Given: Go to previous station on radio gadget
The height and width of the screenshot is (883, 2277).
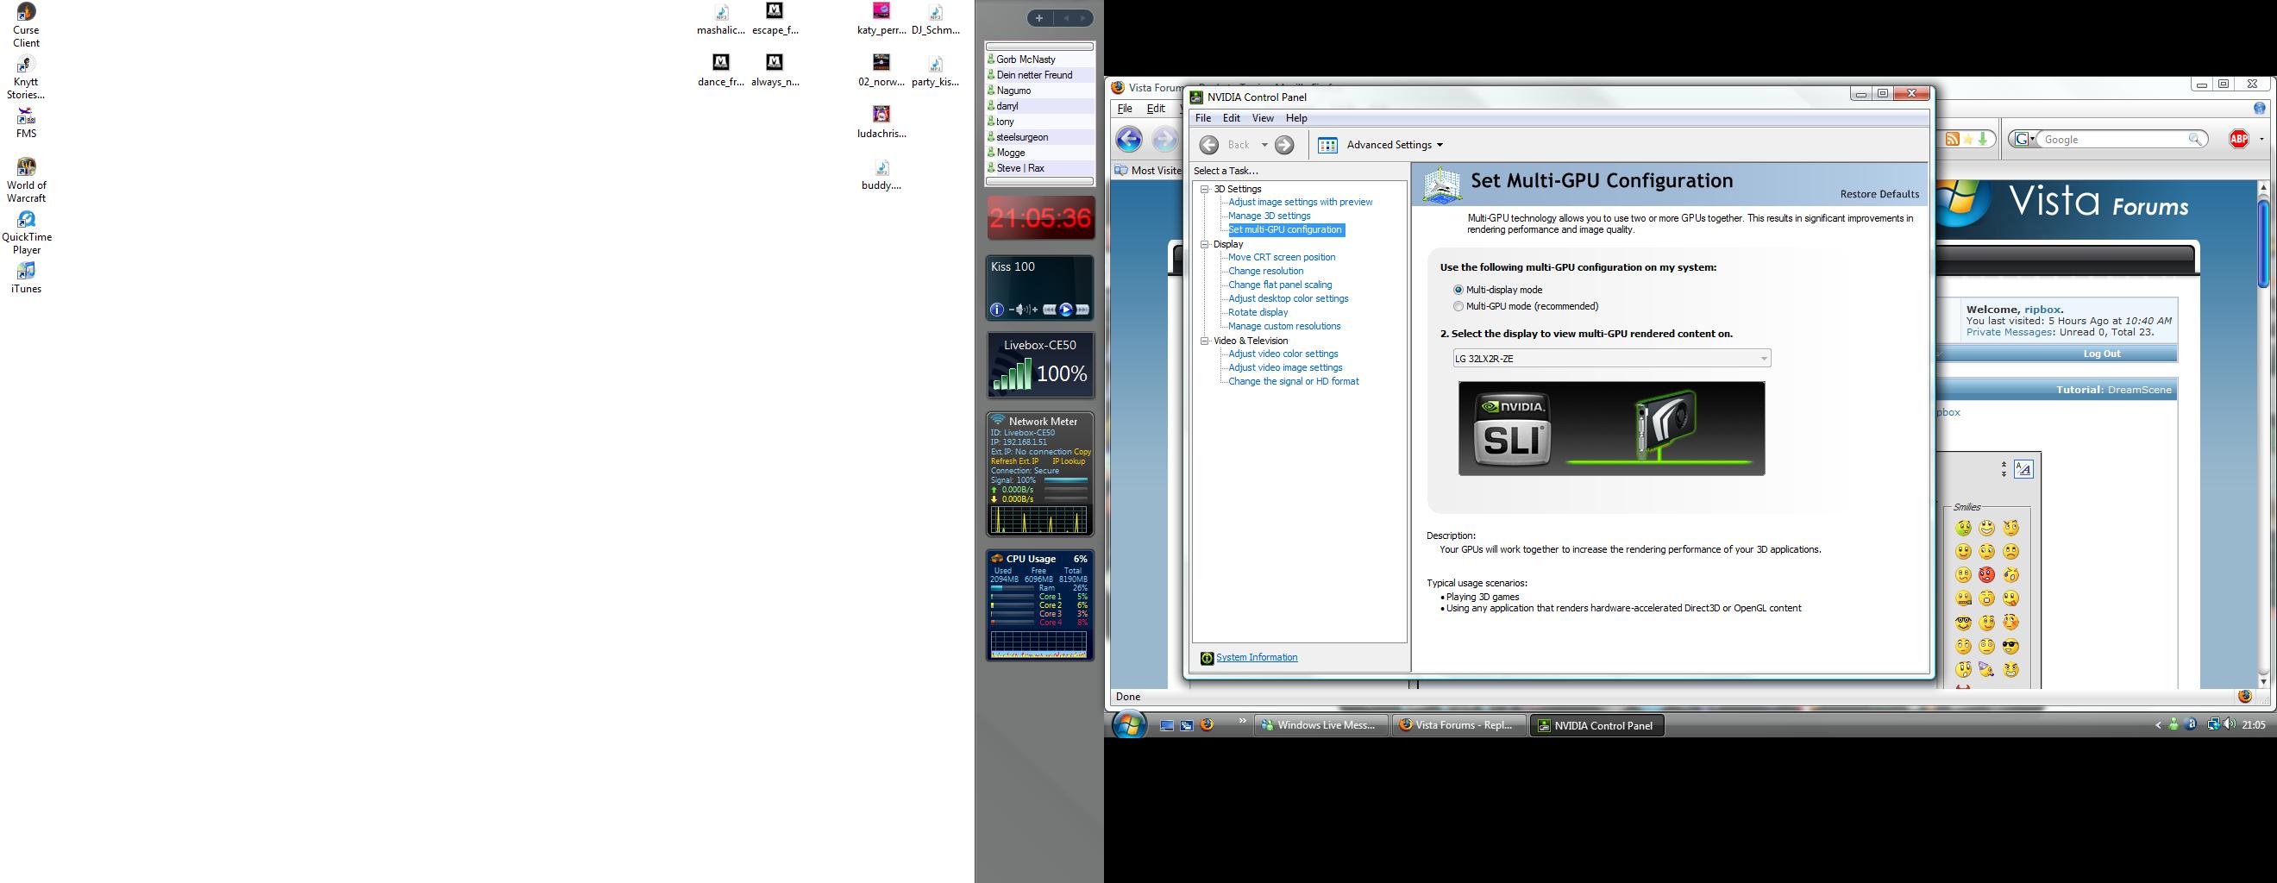Looking at the screenshot, I should click(x=1051, y=310).
